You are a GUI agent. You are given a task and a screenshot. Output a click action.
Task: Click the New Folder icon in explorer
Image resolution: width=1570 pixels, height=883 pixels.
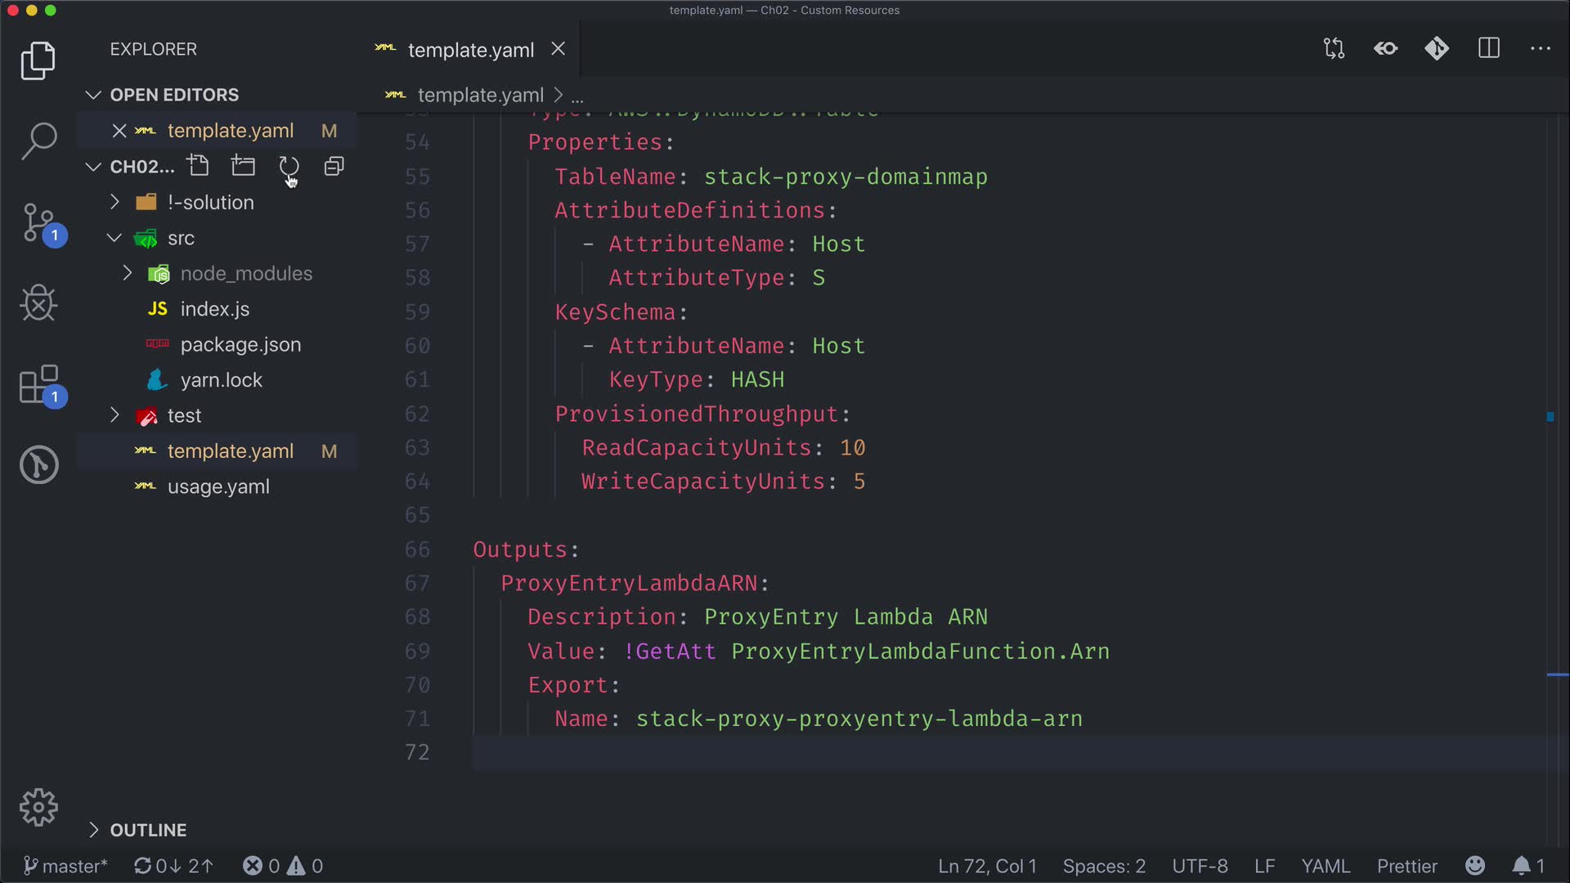(243, 166)
